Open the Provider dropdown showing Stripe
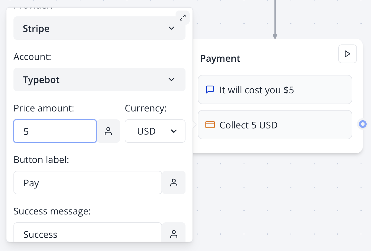This screenshot has height=251, width=371. click(x=99, y=28)
